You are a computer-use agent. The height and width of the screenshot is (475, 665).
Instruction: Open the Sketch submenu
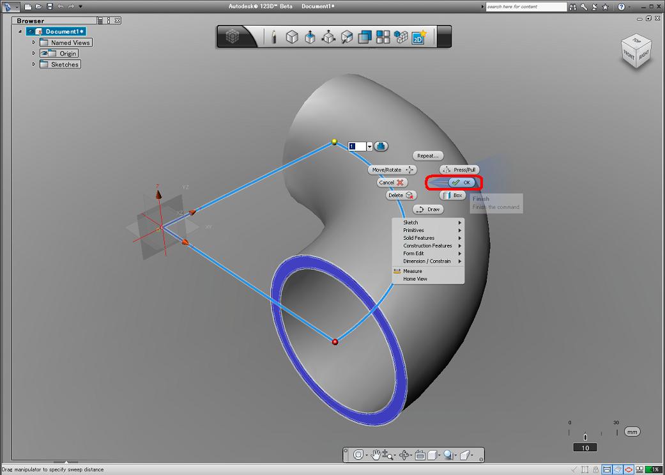coord(428,222)
